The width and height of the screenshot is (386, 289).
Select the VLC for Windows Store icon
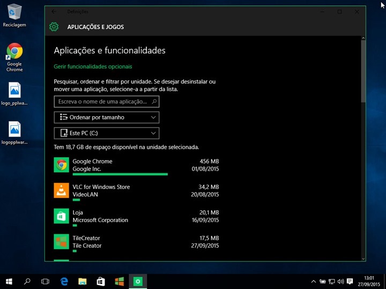point(61,190)
